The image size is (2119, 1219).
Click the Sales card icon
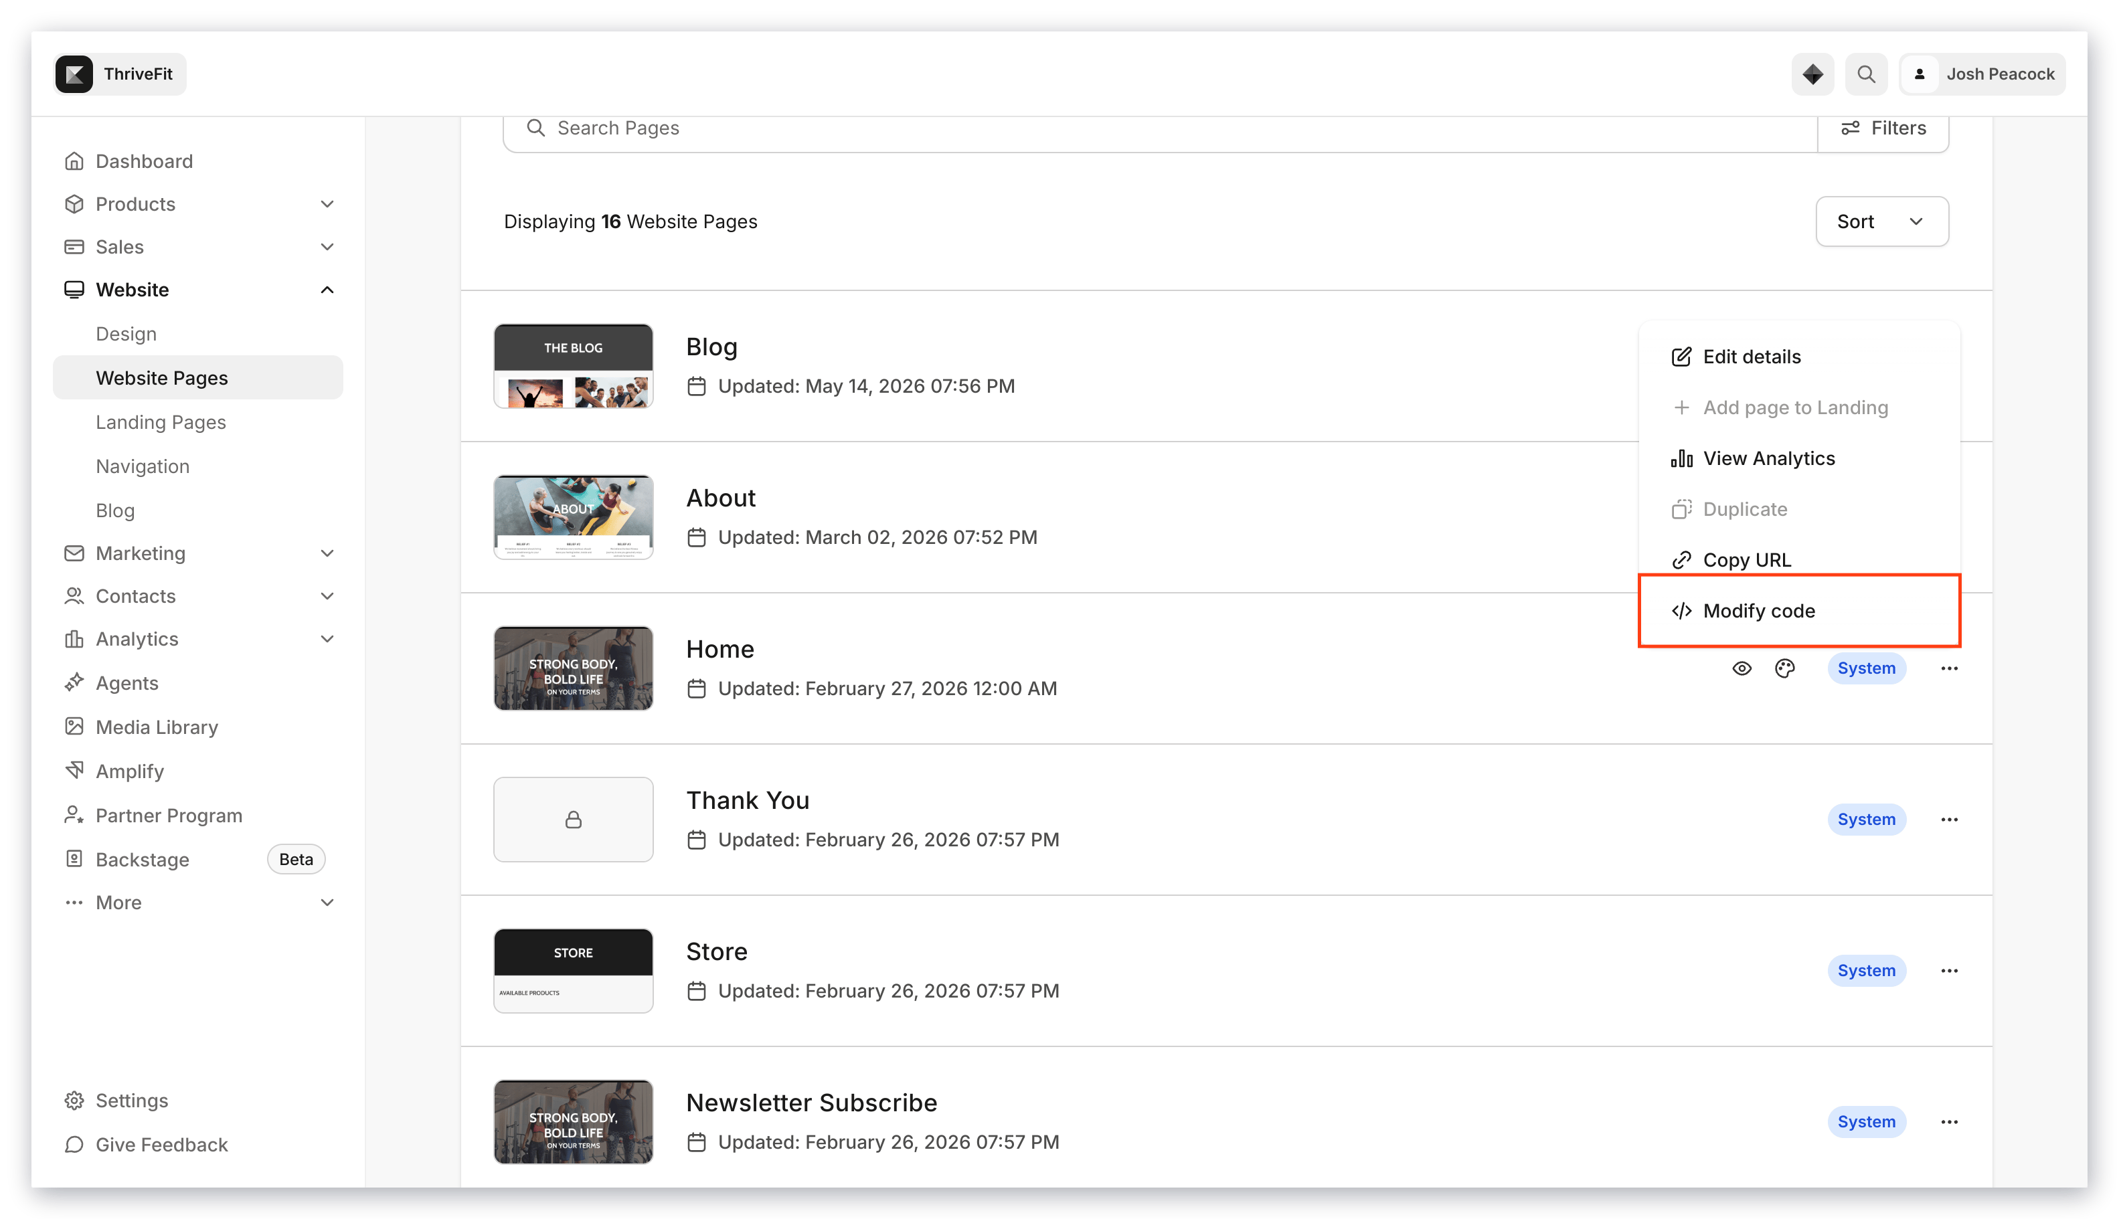click(74, 246)
